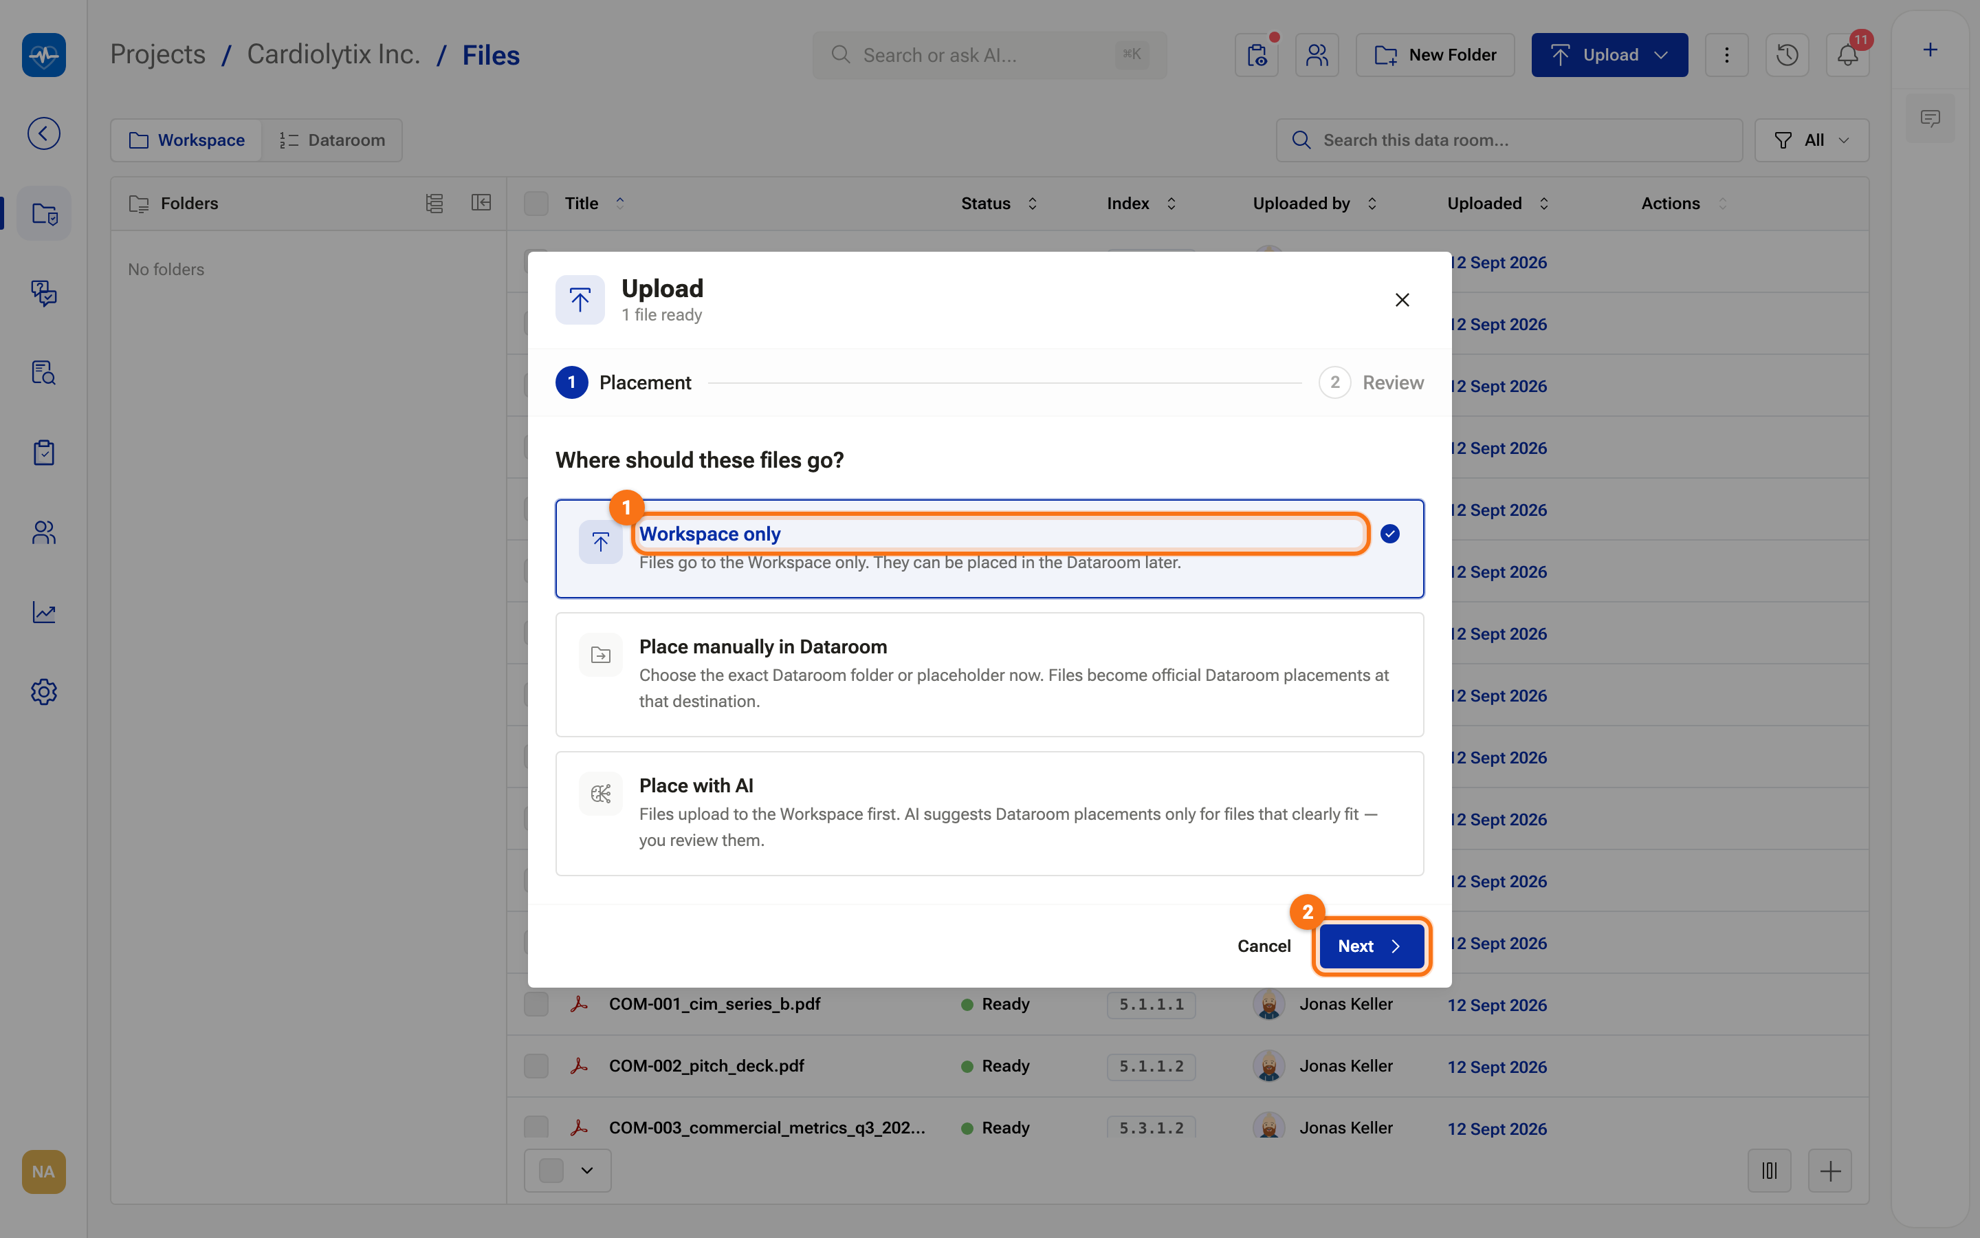Check the COM-003_commercial_metrics row checkbox
This screenshot has height=1238, width=1980.
536,1127
